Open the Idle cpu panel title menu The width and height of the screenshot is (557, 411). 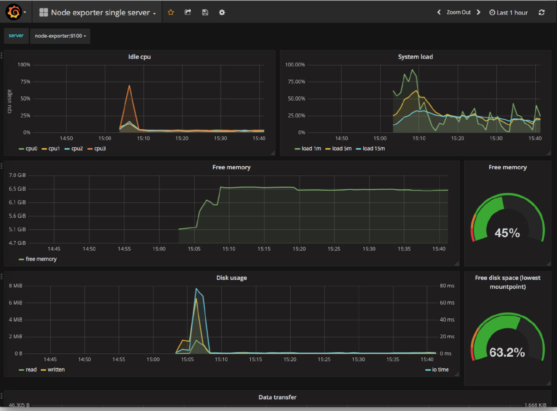(139, 57)
